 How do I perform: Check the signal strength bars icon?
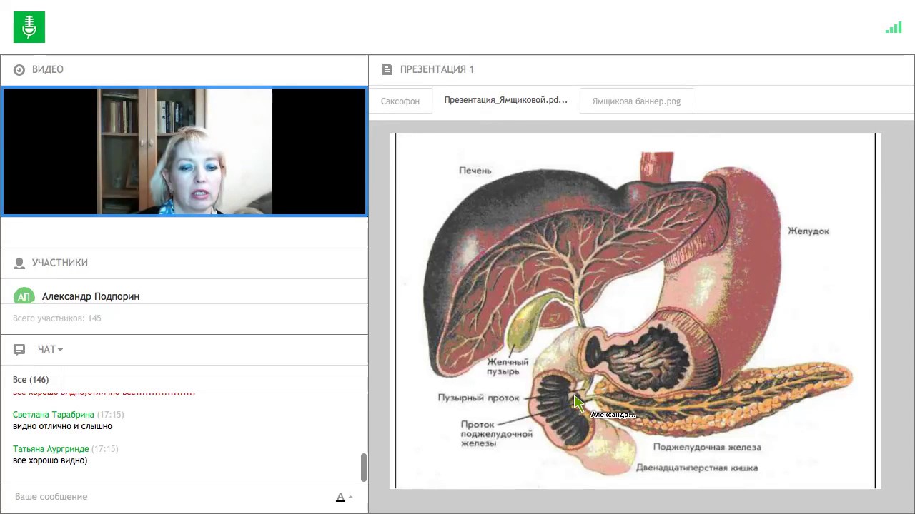pyautogui.click(x=893, y=28)
